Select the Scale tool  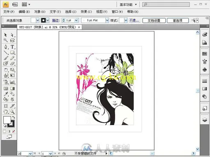pyautogui.click(x=12, y=70)
